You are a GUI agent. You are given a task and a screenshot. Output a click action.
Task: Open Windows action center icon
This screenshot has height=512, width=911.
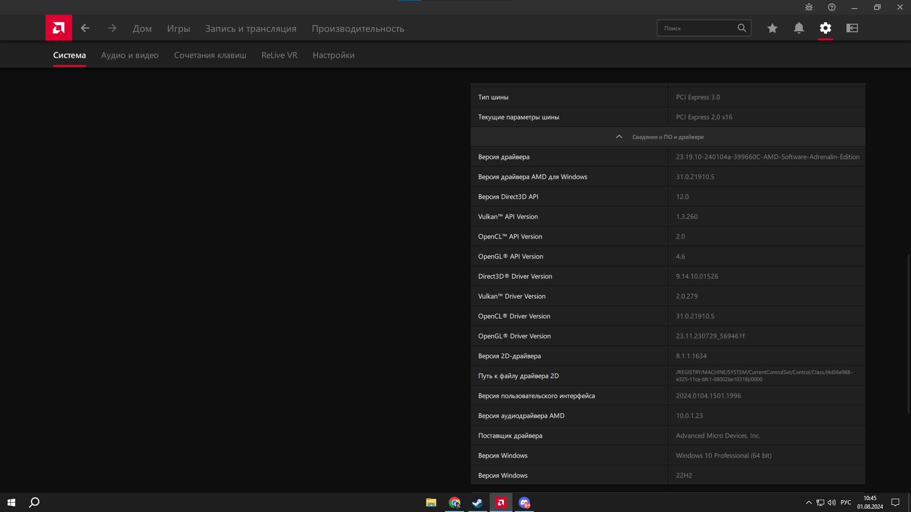click(895, 503)
